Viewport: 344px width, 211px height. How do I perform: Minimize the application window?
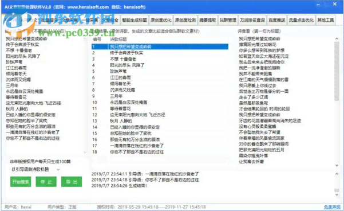[x=318, y=5]
